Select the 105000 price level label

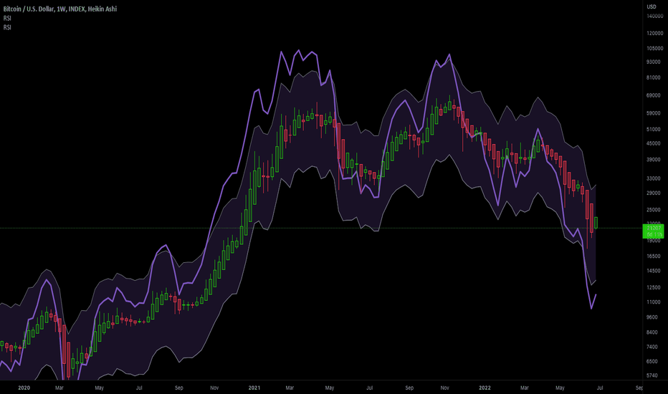(x=655, y=49)
